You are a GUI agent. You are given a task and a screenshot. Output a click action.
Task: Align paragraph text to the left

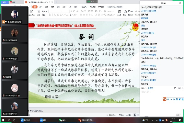[x=81, y=15]
